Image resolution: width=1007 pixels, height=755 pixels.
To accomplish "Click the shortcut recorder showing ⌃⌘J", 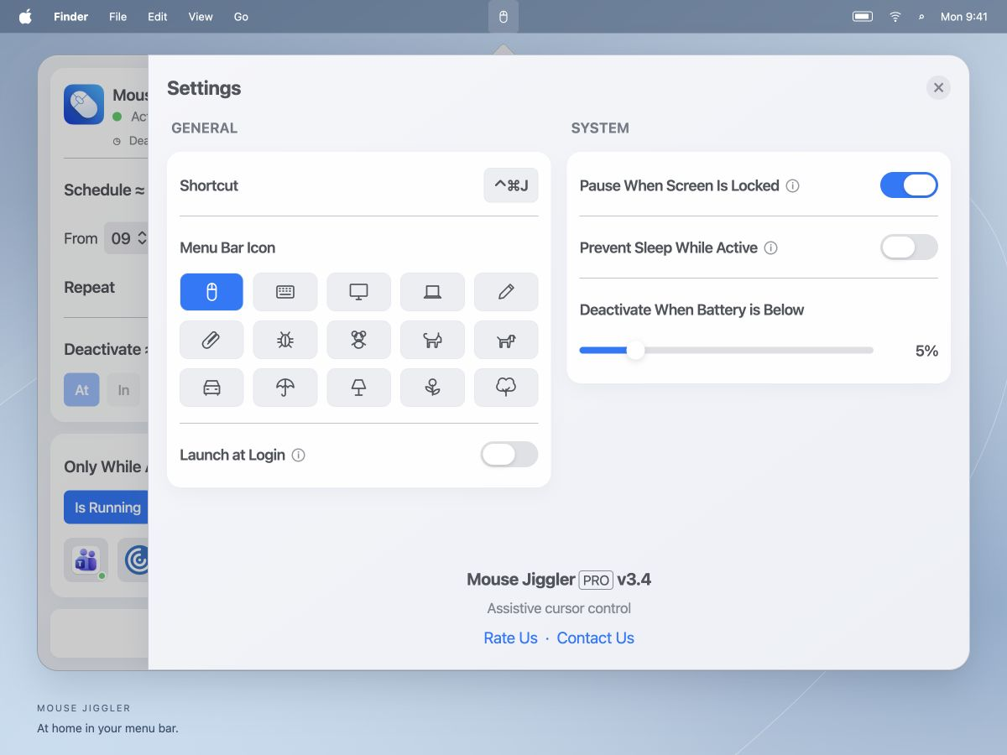I will [511, 185].
